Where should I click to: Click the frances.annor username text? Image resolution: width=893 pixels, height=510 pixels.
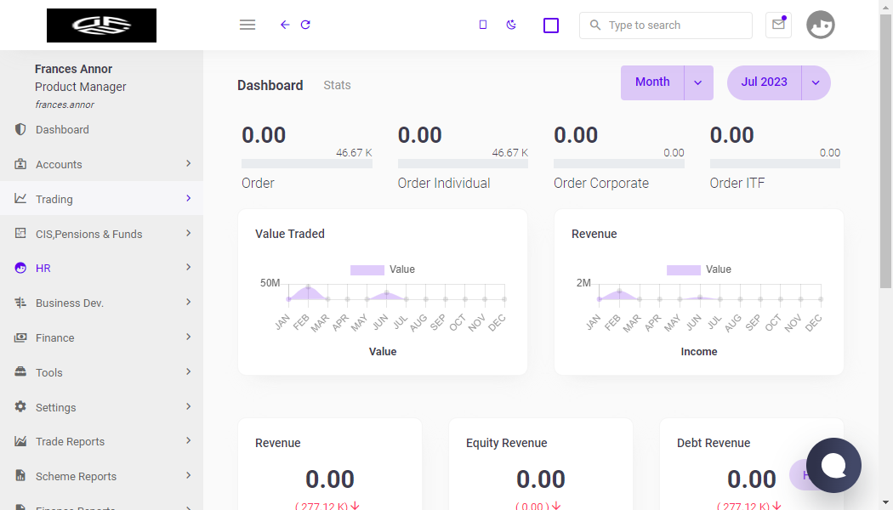tap(65, 105)
